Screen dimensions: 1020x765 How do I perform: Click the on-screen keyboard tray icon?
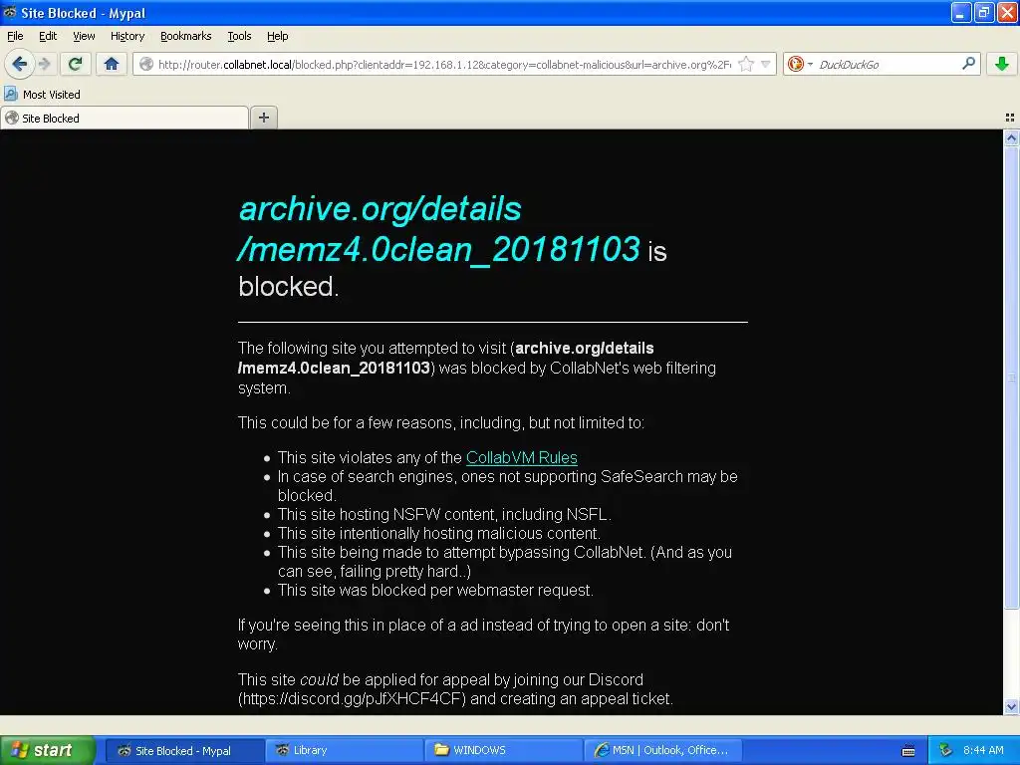[x=908, y=751]
